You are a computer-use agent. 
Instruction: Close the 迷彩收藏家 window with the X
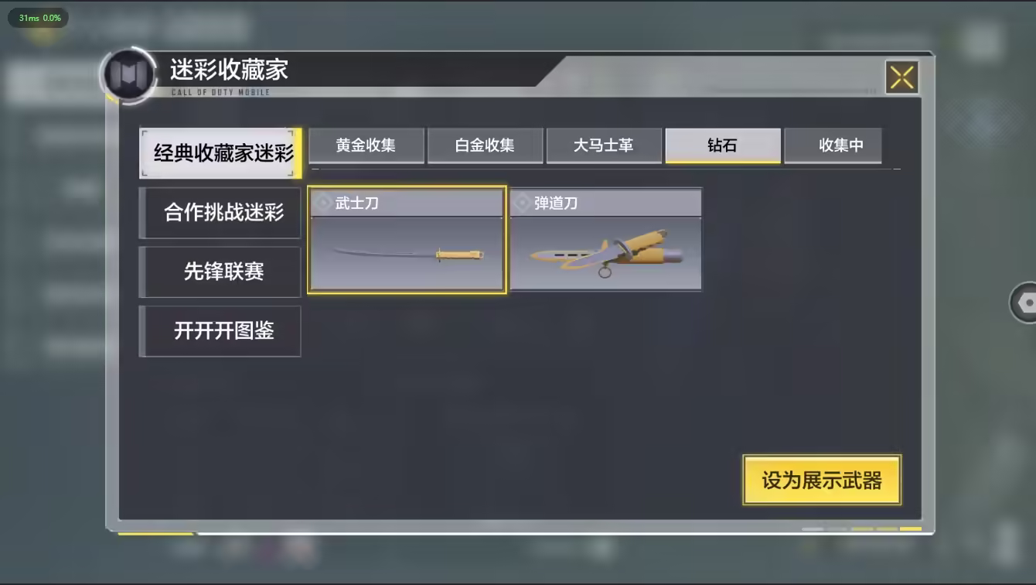click(x=902, y=77)
